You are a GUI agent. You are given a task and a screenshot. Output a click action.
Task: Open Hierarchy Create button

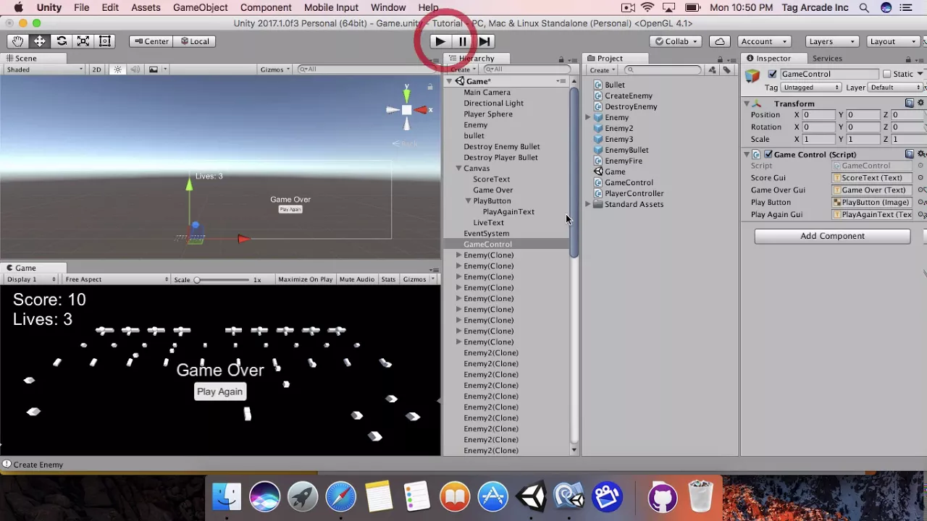tap(462, 70)
